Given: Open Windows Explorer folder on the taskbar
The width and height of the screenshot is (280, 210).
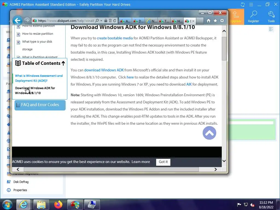Looking at the screenshot, I should coord(41,205).
